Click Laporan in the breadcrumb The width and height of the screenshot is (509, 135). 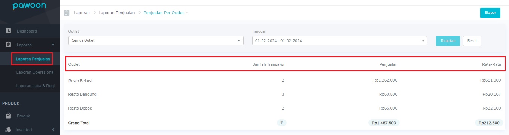coord(82,13)
